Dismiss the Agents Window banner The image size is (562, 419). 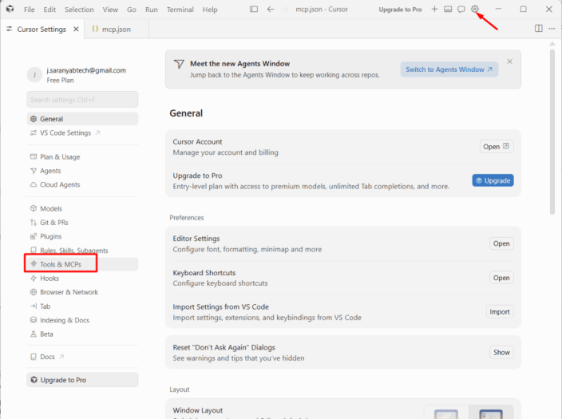pos(509,61)
